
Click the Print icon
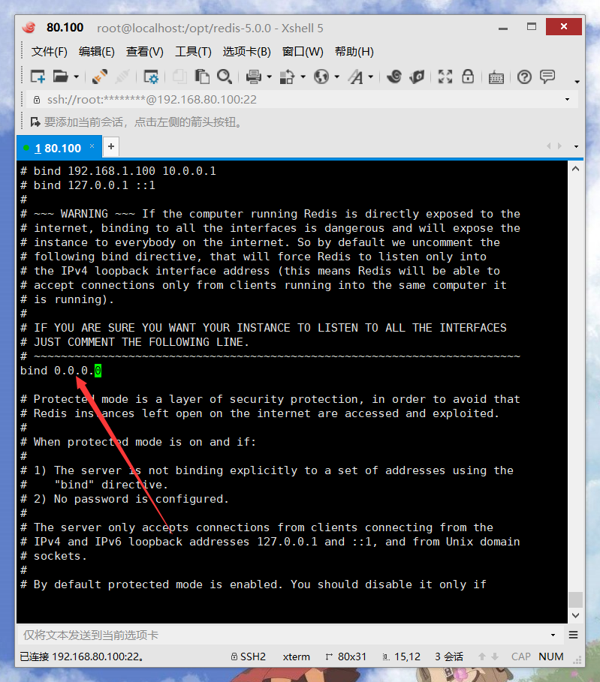point(253,77)
